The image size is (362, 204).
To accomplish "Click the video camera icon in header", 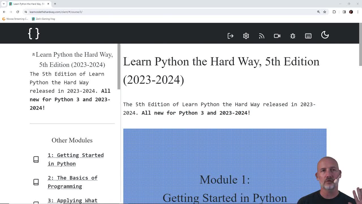I will (277, 36).
